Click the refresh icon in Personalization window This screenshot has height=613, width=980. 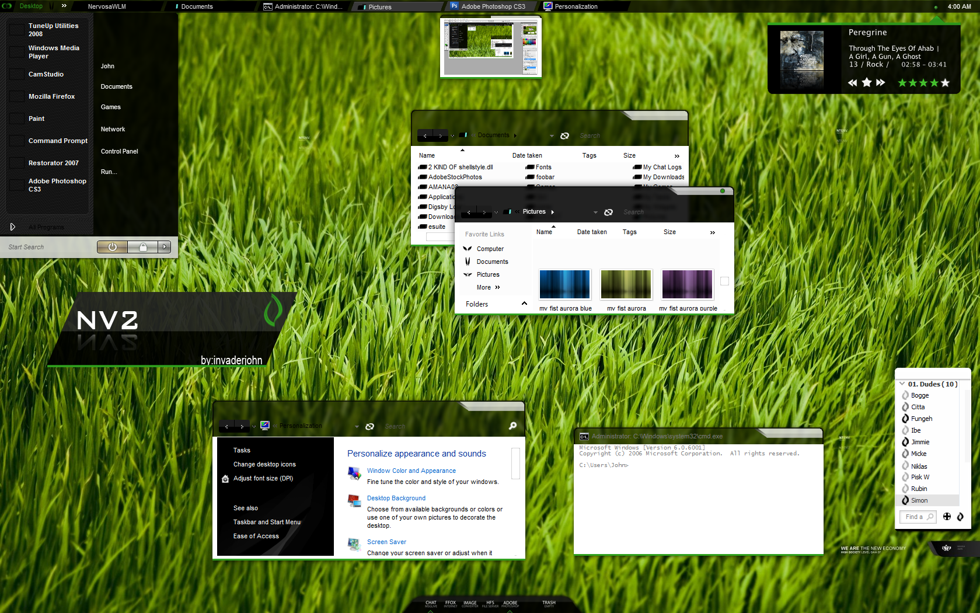click(x=369, y=426)
